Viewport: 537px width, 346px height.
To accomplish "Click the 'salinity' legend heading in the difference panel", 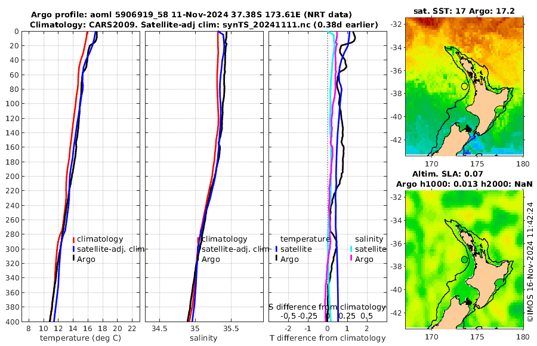I will [x=369, y=239].
